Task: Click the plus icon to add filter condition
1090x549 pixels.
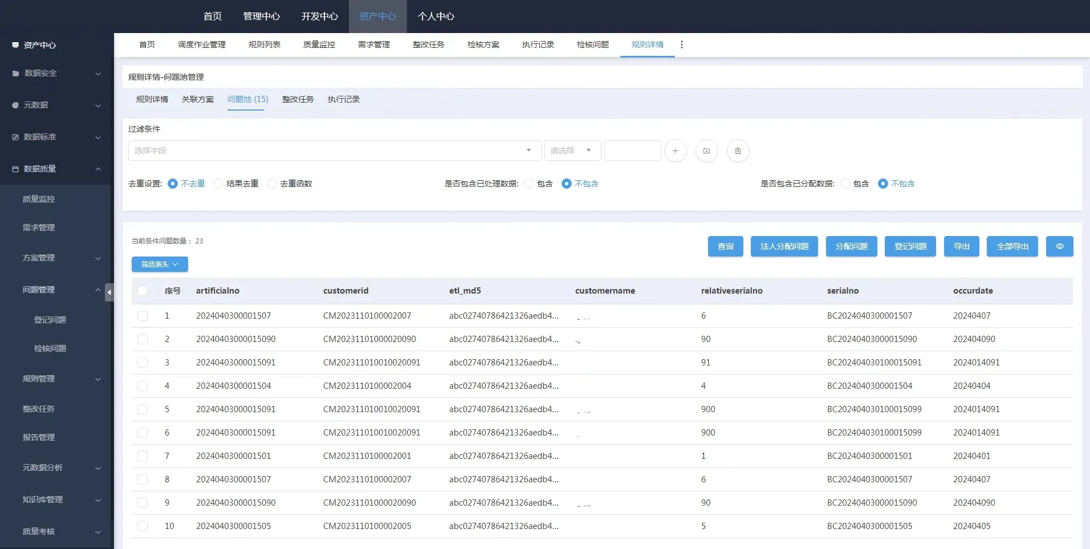Action: (x=675, y=151)
